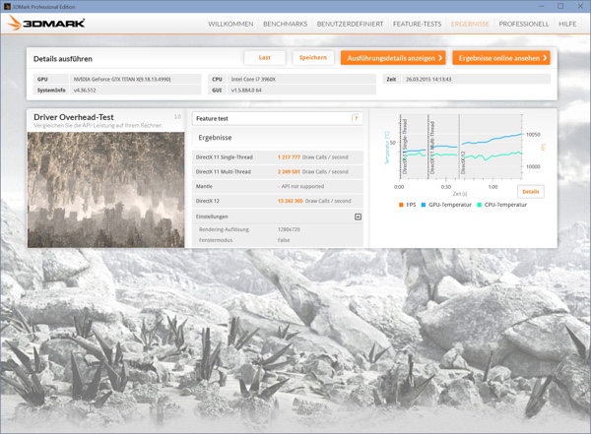Click the Driver Overhead-Test title
The width and height of the screenshot is (591, 434).
[74, 117]
